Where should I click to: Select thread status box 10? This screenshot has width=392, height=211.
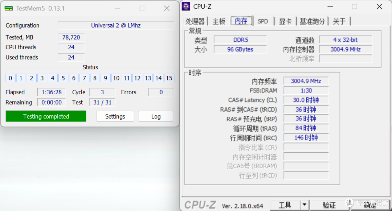(116, 78)
